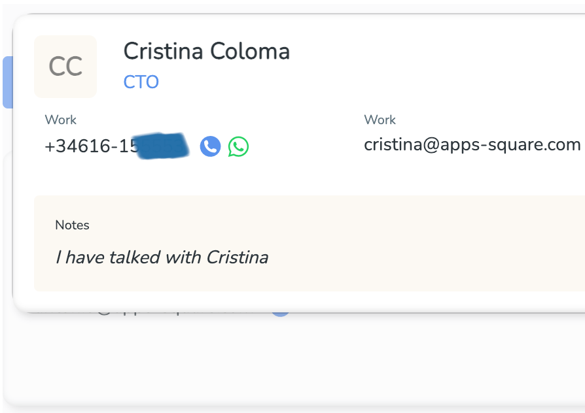This screenshot has height=413, width=585.
Task: Open WhatsApp chat via green icon
Action: (x=238, y=146)
